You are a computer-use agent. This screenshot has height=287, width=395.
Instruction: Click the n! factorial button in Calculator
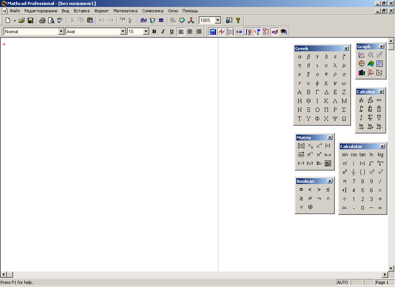tap(345, 164)
